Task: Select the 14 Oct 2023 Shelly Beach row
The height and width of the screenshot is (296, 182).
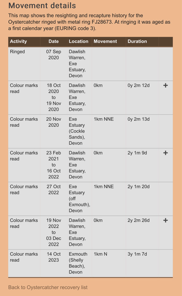Action: (91, 264)
